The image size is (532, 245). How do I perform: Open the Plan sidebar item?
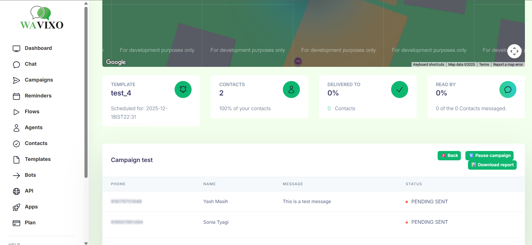pyautogui.click(x=30, y=223)
